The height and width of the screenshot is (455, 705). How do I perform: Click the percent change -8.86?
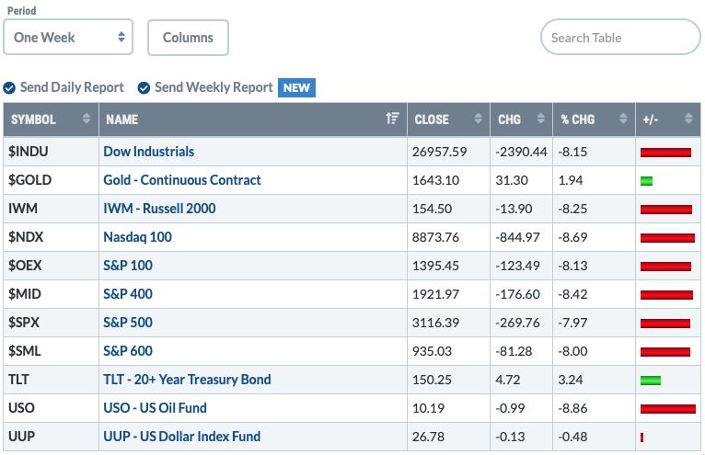pyautogui.click(x=572, y=408)
